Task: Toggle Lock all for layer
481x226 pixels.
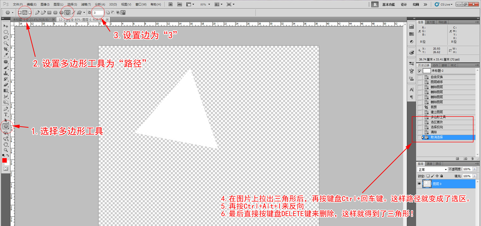Action: [442, 176]
